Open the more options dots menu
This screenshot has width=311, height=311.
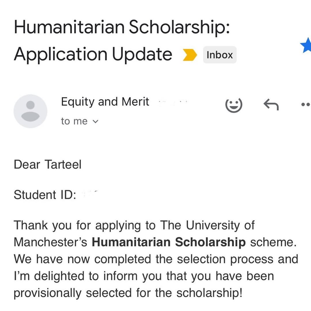[306, 105]
